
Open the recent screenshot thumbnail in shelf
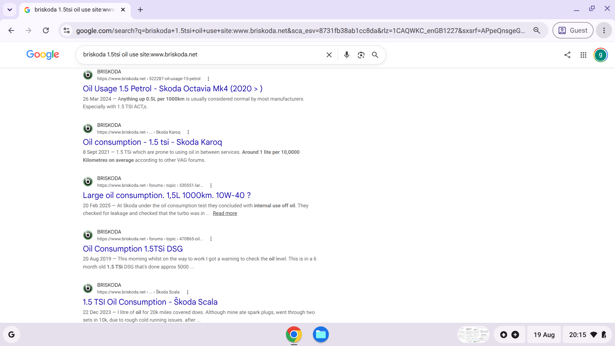click(x=473, y=334)
